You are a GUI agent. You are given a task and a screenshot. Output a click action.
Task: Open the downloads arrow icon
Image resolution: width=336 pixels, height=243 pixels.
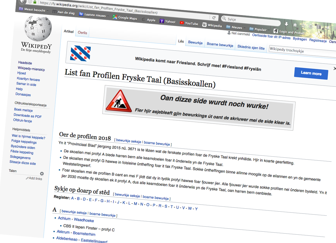point(286,24)
